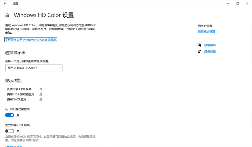This screenshot has width=252, height=147.
Task: Click the 选择显示器 section heading
Action: (x=15, y=53)
